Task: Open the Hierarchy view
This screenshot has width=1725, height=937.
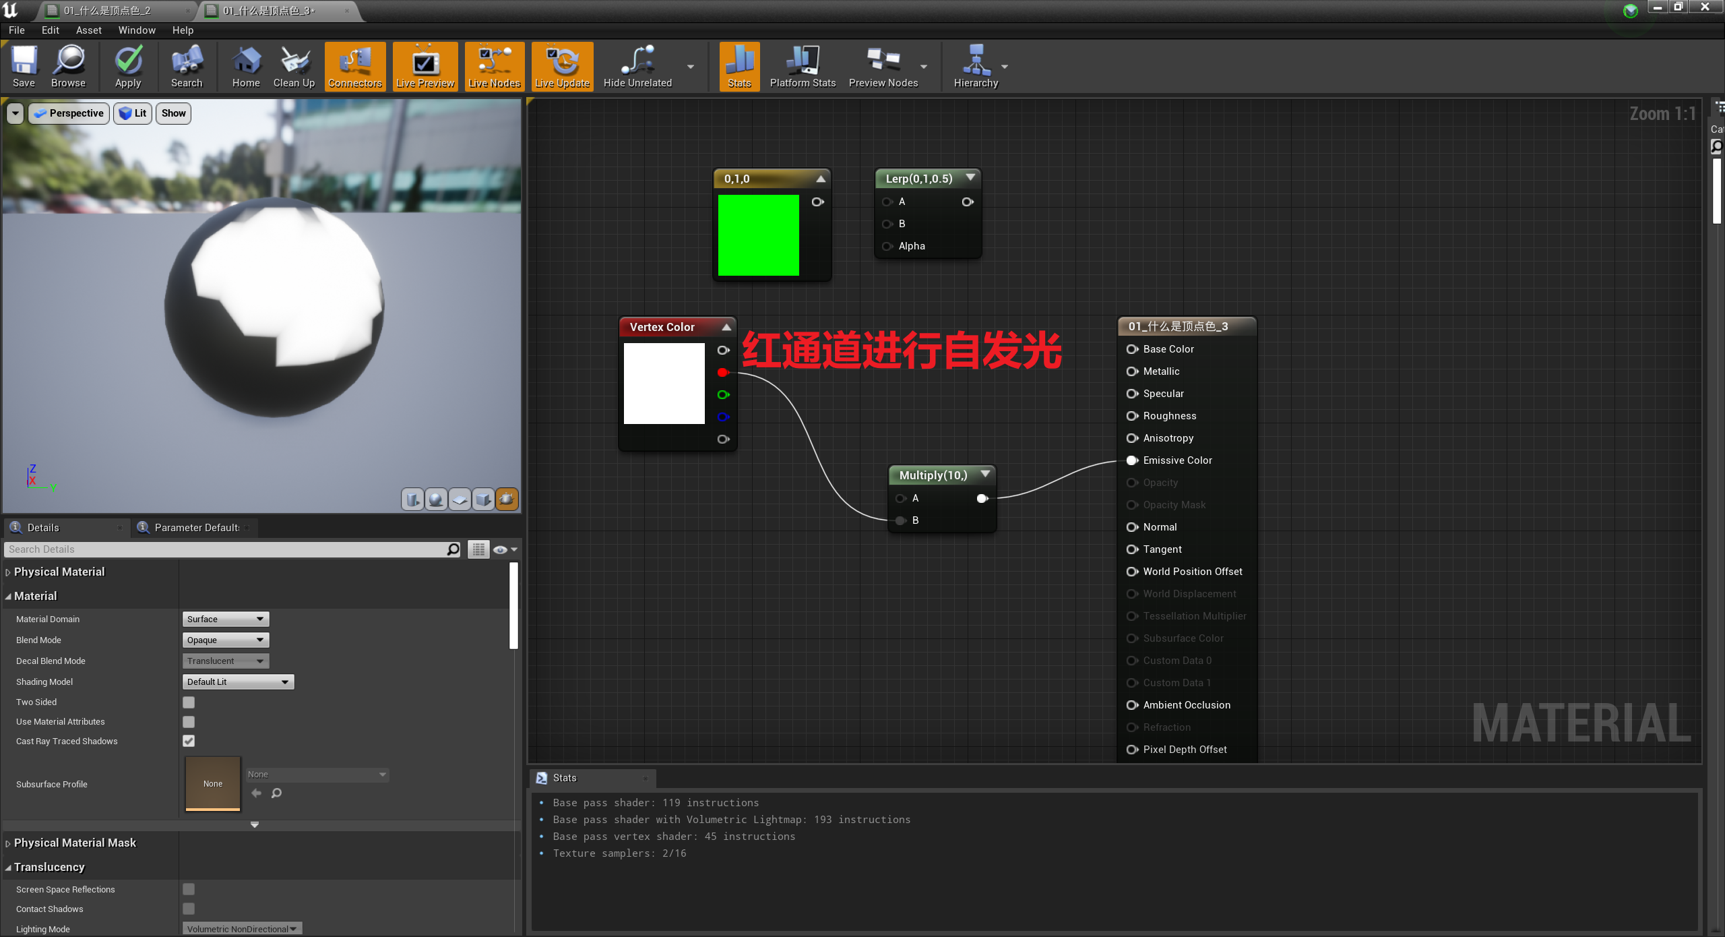Action: tap(976, 66)
